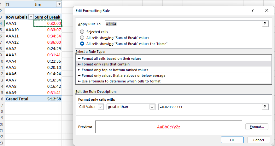Select cell with 0:32:00 for AAA1

point(48,24)
